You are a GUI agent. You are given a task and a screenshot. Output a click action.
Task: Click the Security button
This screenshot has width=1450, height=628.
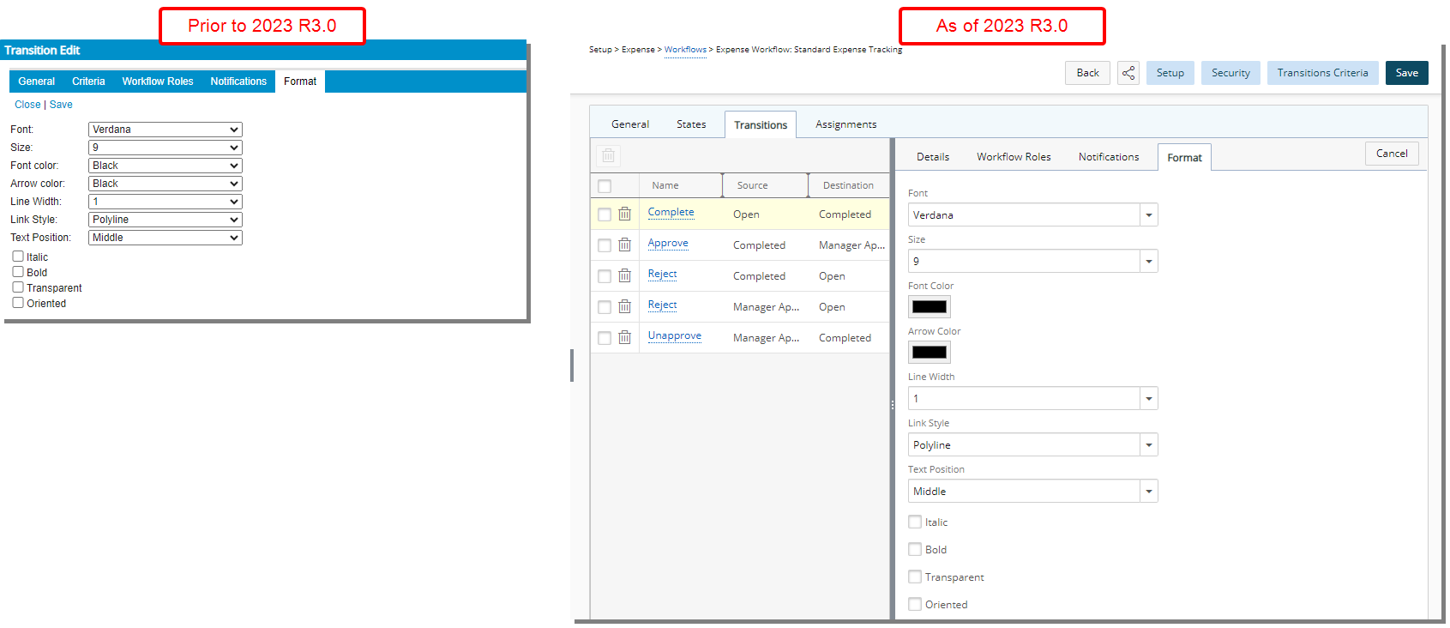click(1230, 73)
